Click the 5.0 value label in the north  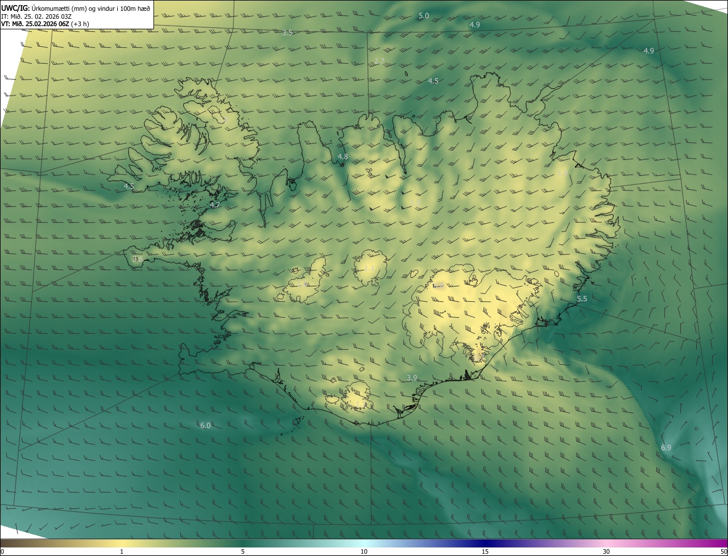(x=424, y=16)
